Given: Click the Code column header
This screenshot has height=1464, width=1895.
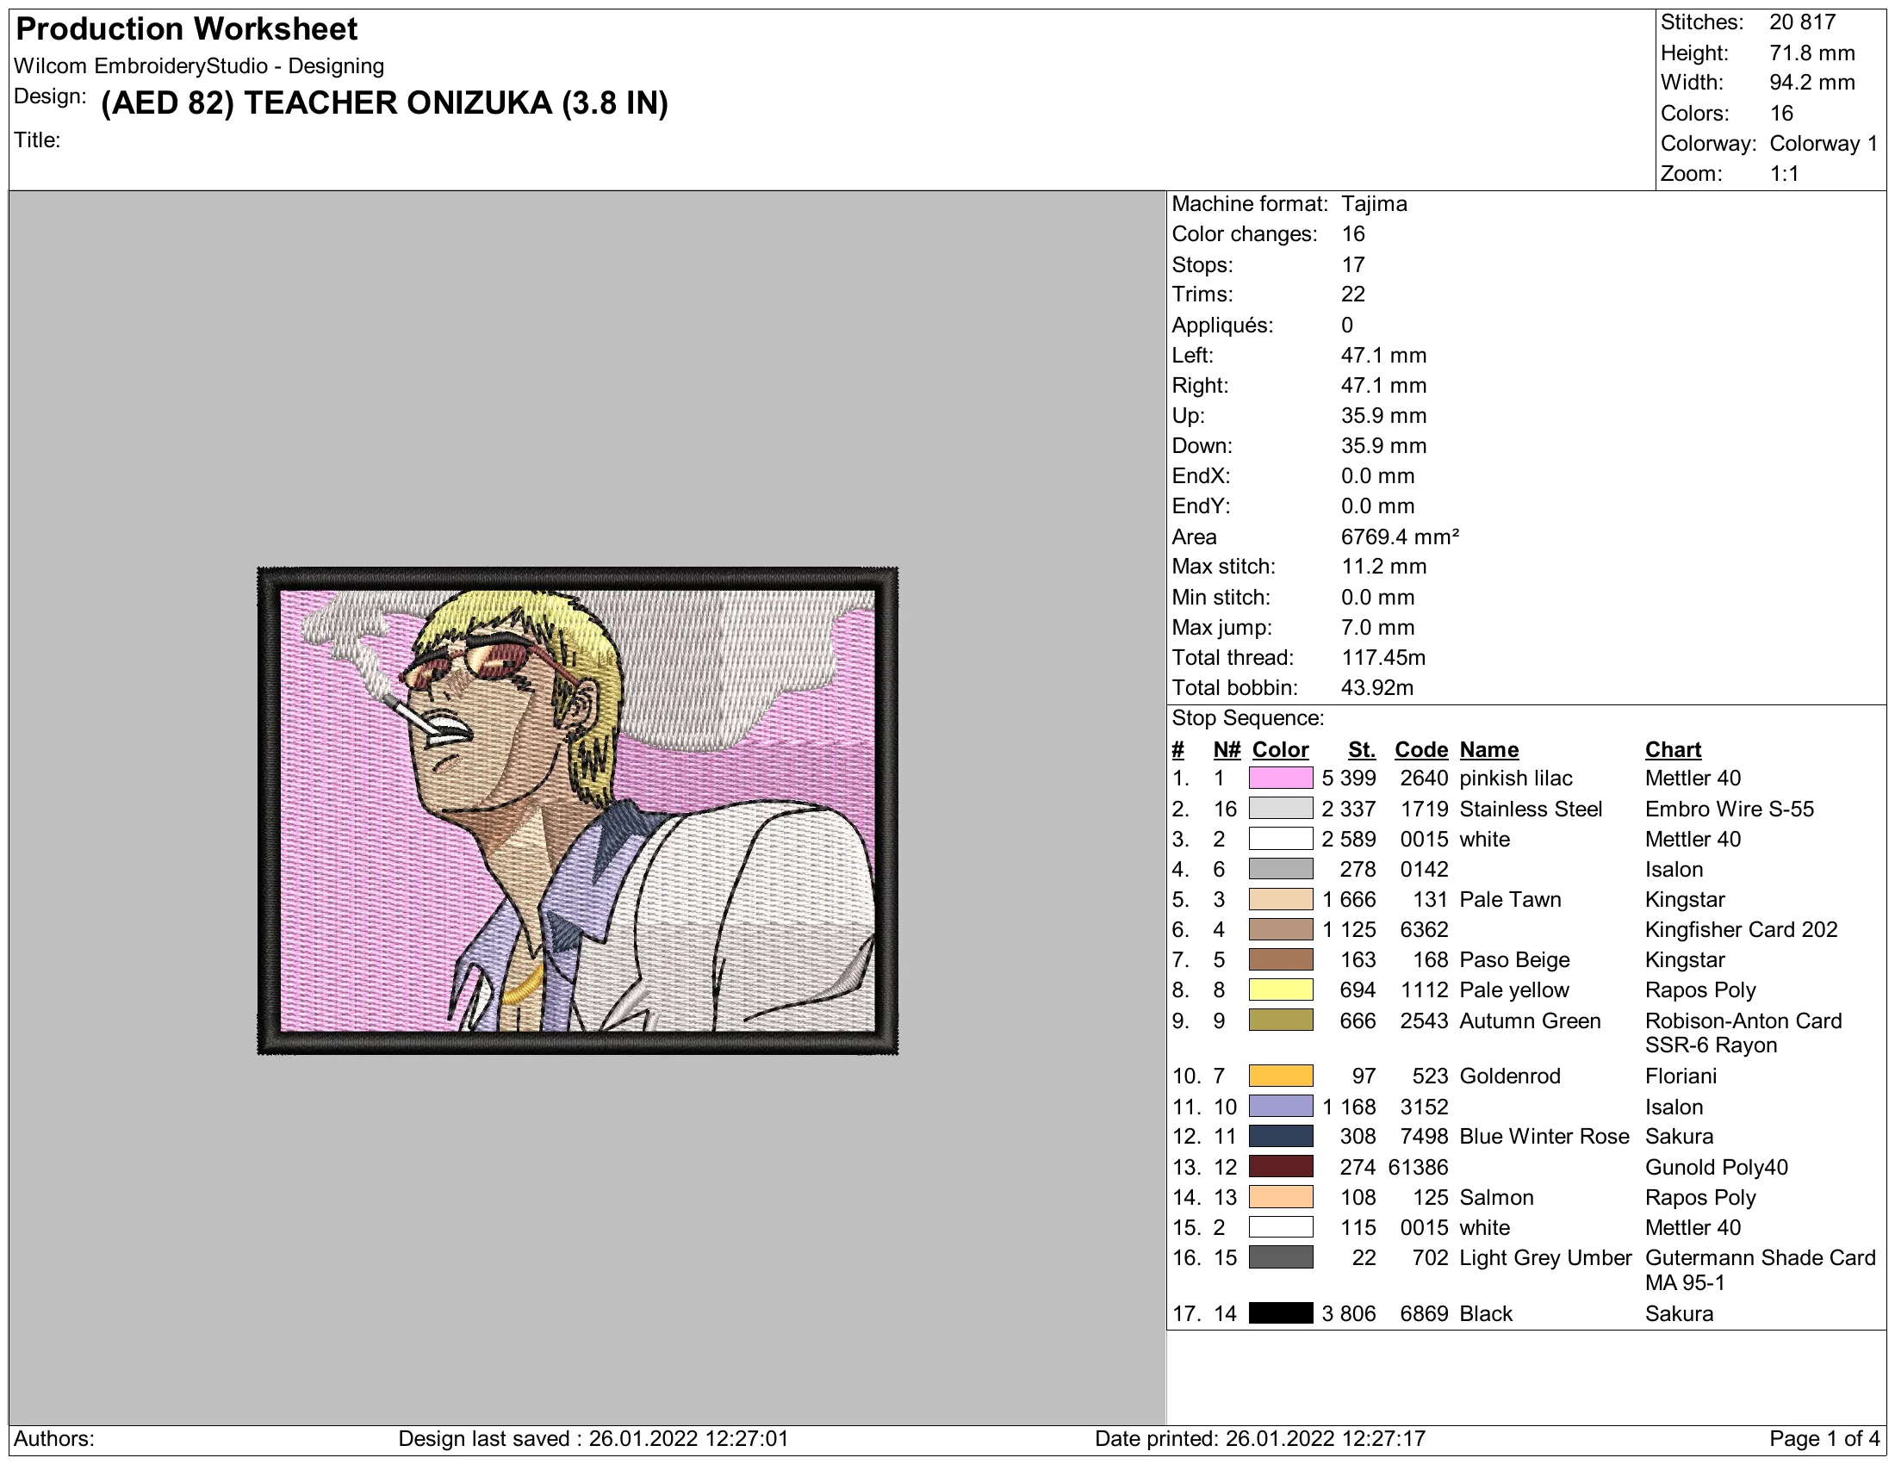Looking at the screenshot, I should [x=1421, y=749].
